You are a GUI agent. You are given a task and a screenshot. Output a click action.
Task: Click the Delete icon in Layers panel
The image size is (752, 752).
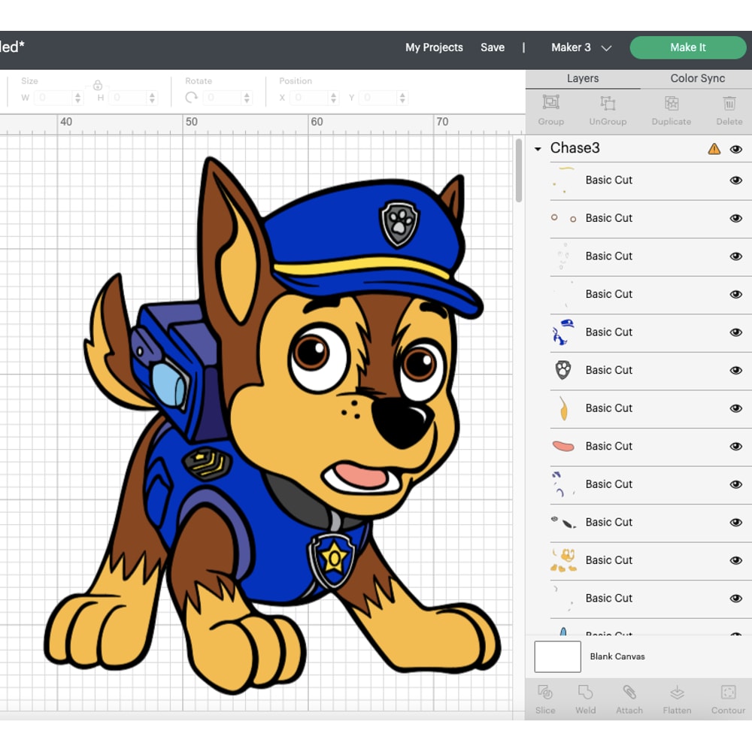[x=729, y=110]
